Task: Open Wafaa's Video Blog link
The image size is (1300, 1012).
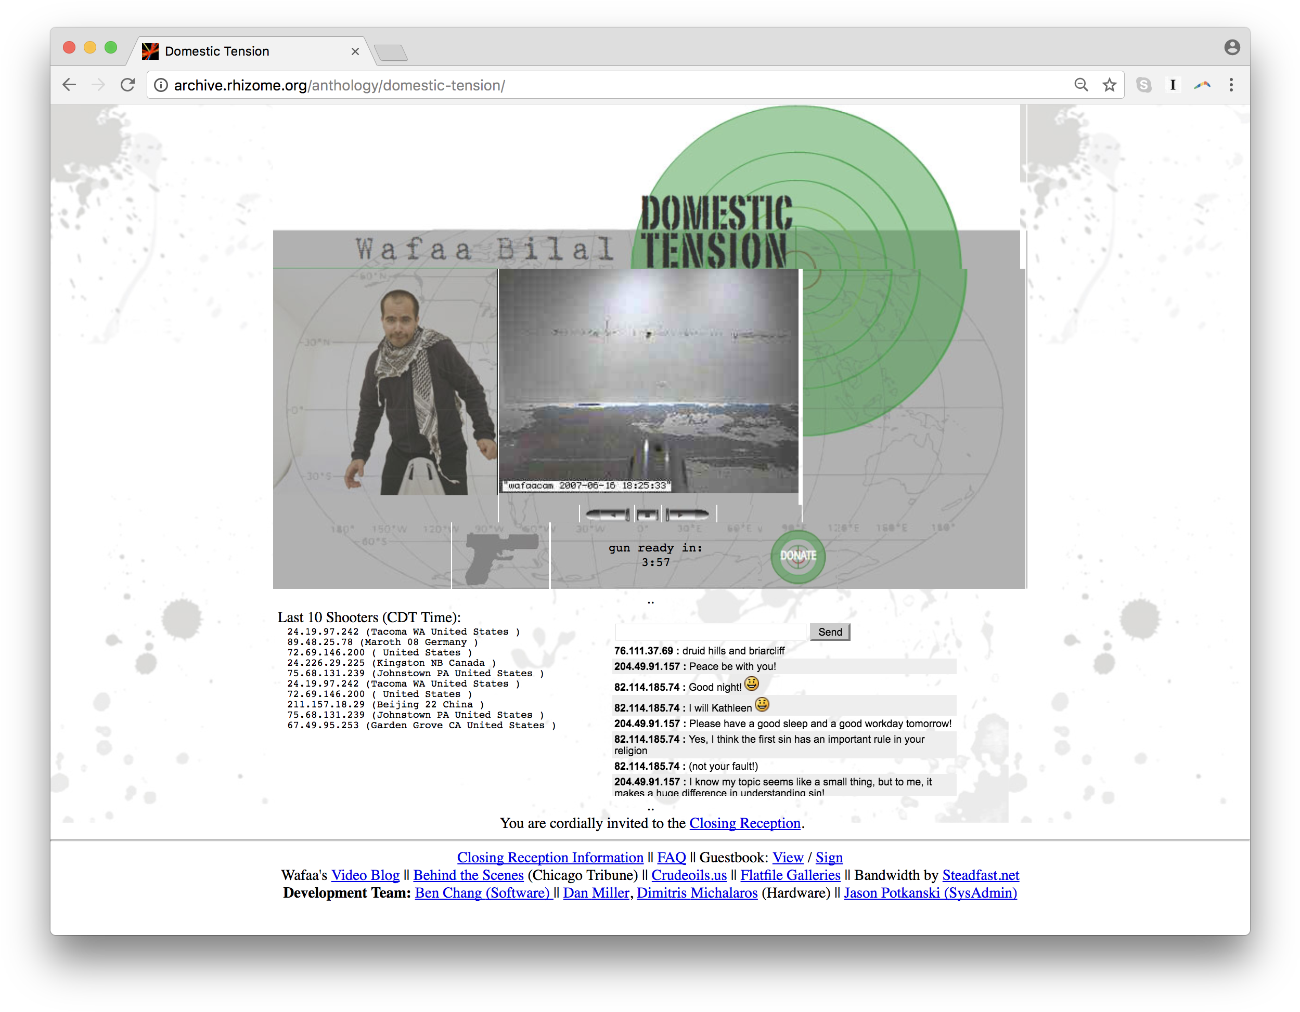Action: click(x=365, y=875)
